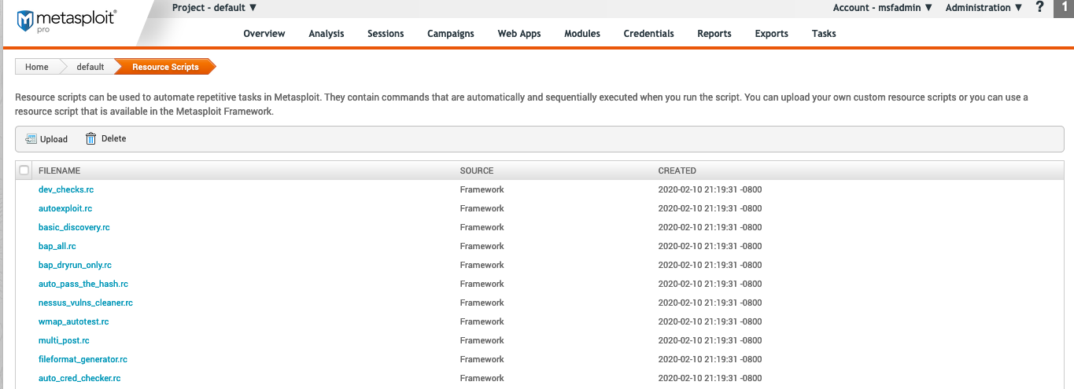Switch to the Sessions tab
The image size is (1074, 389).
point(386,34)
